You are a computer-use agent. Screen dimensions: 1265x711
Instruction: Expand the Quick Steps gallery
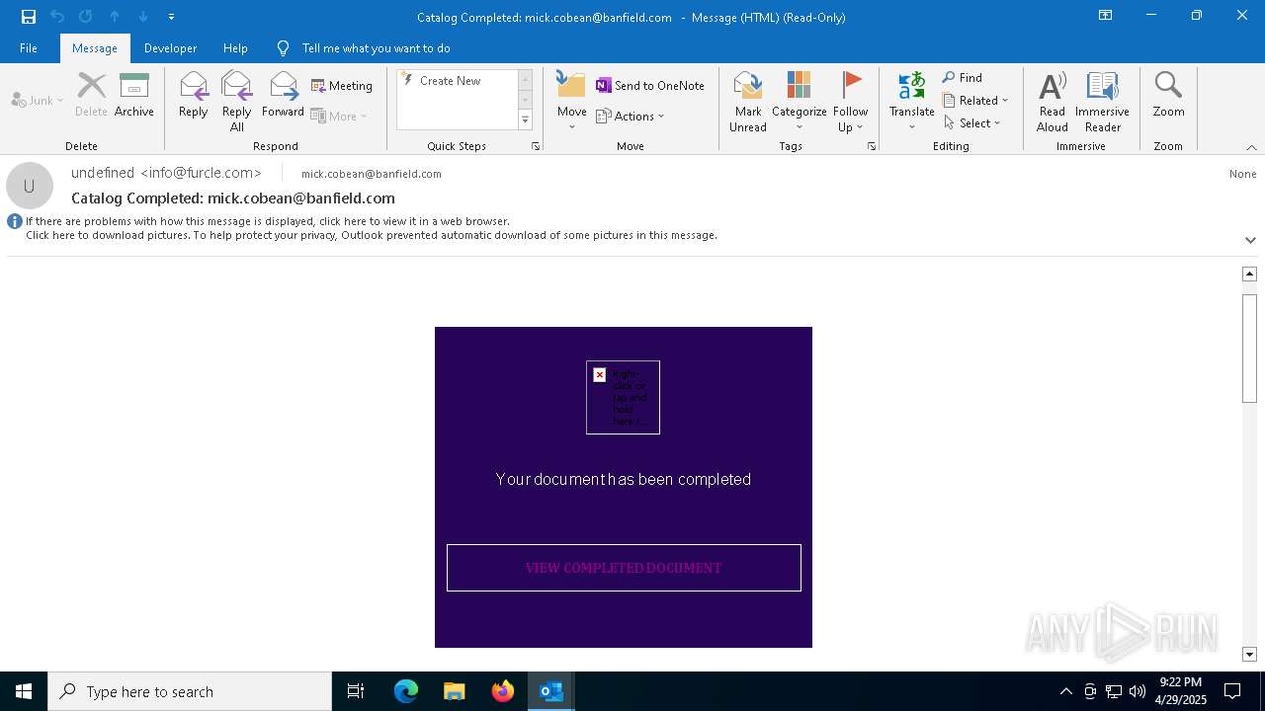point(525,119)
